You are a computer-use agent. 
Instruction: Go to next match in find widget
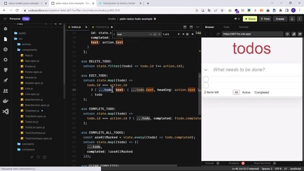(183, 34)
